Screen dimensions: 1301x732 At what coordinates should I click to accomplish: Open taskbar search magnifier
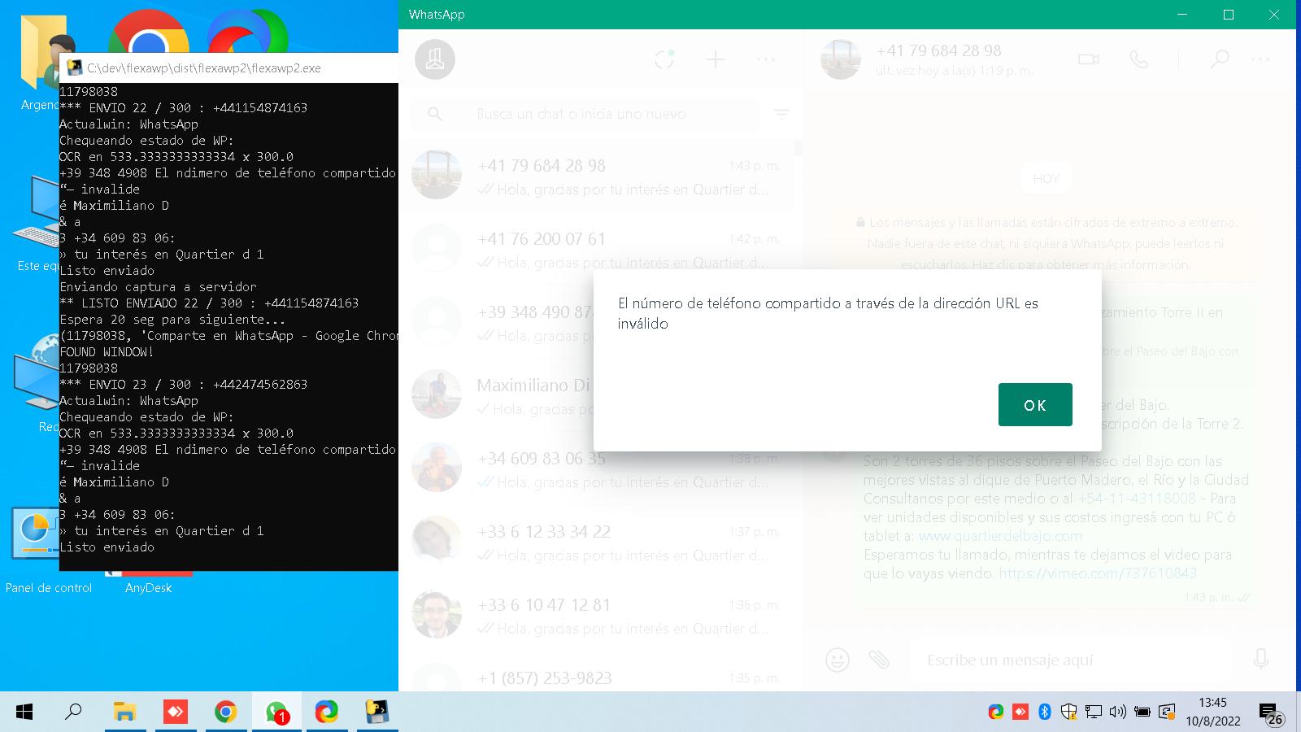[73, 712]
